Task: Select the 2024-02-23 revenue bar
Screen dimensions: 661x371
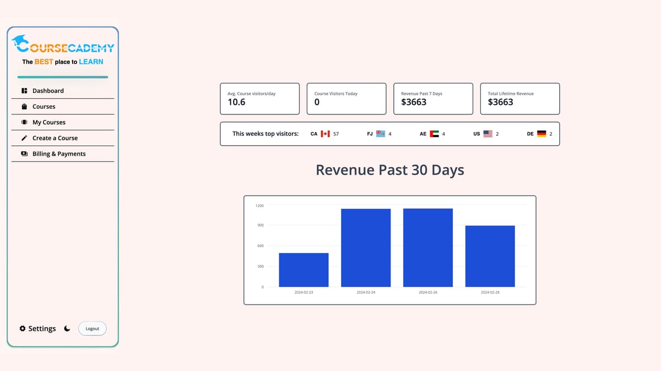Action: point(304,270)
